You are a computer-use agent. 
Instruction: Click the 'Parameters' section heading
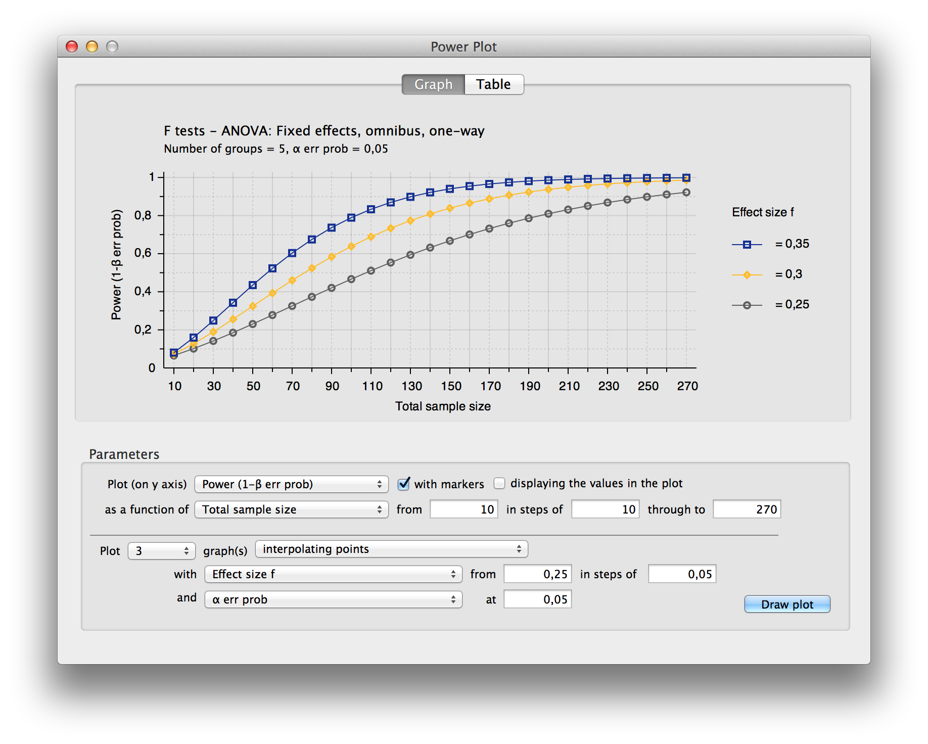(x=124, y=454)
